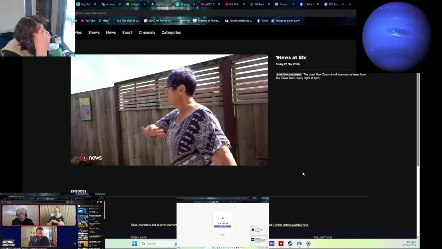Open Settings gear in the taskbar

click(x=308, y=244)
